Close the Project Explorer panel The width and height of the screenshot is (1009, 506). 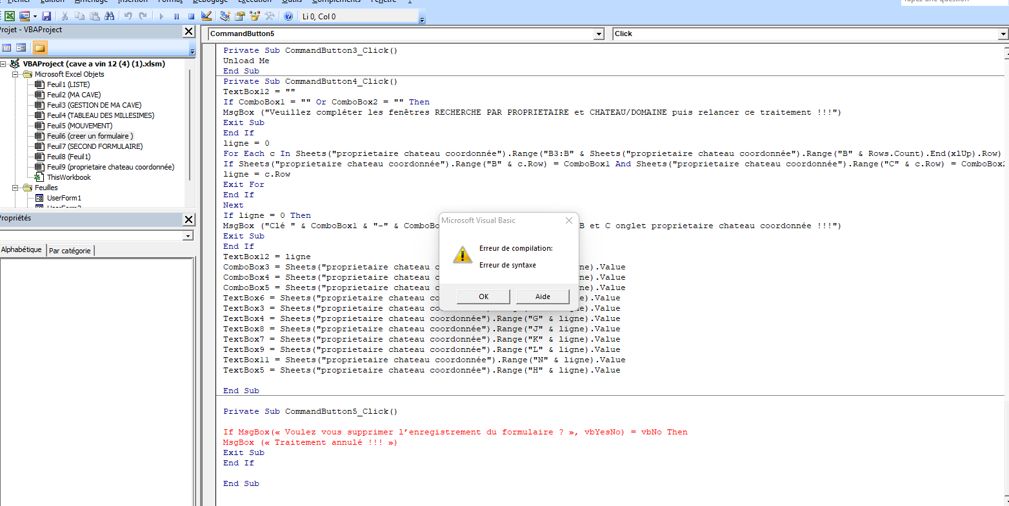coord(188,32)
